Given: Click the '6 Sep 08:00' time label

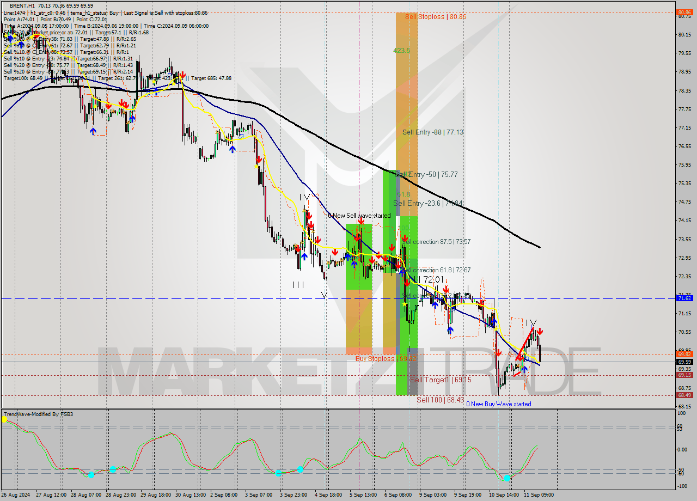Looking at the screenshot, I should (398, 494).
